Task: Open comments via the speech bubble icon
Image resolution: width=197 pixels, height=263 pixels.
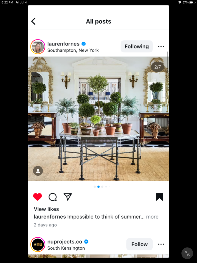Action: pyautogui.click(x=53, y=197)
